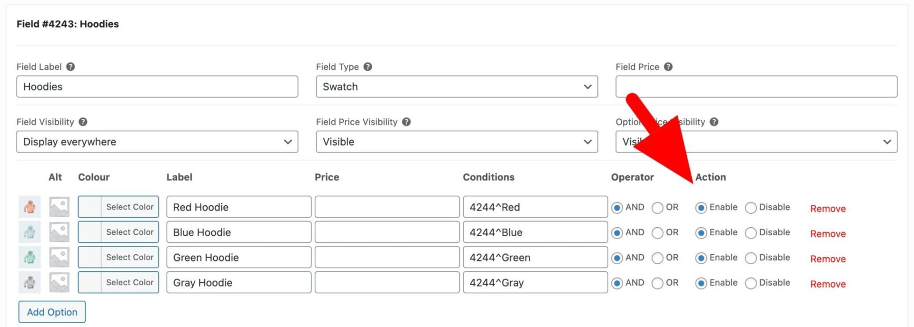Remove the Green Hoodie option
Viewport: 914px width, 327px height.
click(828, 259)
